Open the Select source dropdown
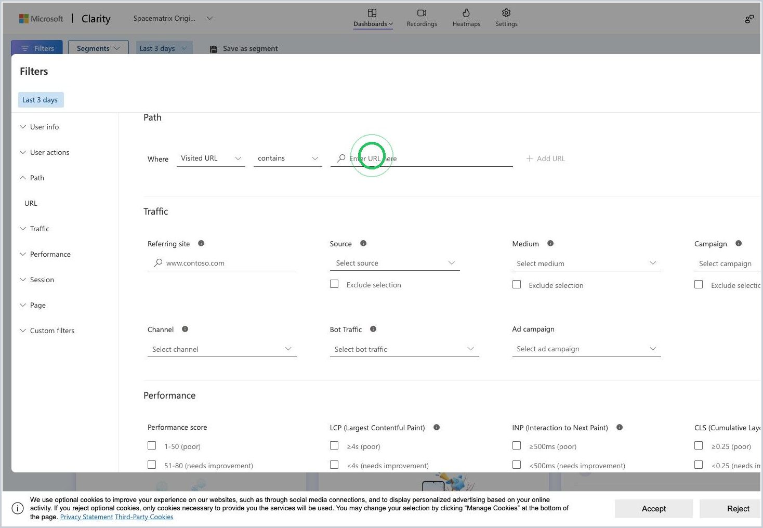Viewport: 763px width, 528px height. (395, 263)
